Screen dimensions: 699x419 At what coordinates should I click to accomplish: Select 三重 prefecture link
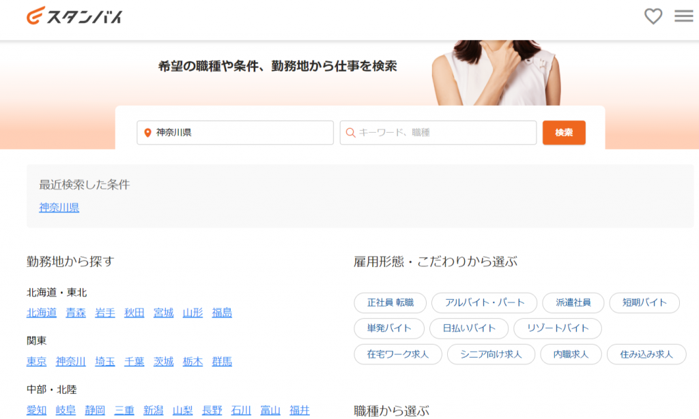point(124,410)
